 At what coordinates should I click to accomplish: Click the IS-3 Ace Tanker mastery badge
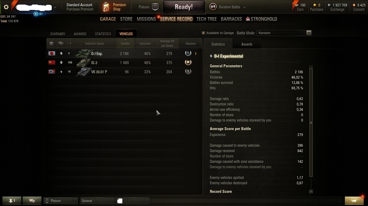(188, 62)
